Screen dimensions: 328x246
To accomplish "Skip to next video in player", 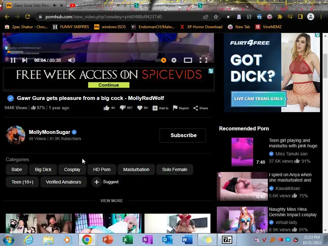I will (x=25, y=60).
